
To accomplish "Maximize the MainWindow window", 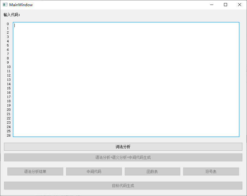I will point(225,5).
